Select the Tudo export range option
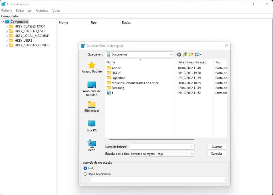 85,168
